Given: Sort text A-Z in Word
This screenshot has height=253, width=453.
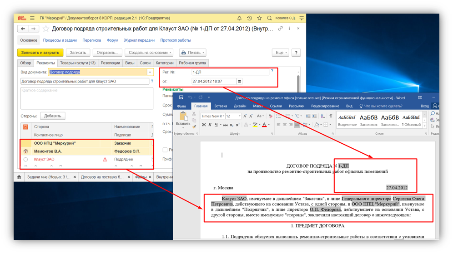Looking at the screenshot, I should point(323,116).
